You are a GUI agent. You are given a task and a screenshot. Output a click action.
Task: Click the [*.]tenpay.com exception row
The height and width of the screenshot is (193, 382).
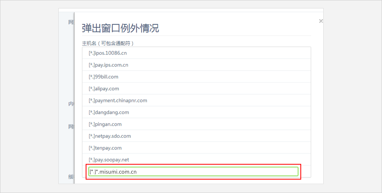(105, 148)
